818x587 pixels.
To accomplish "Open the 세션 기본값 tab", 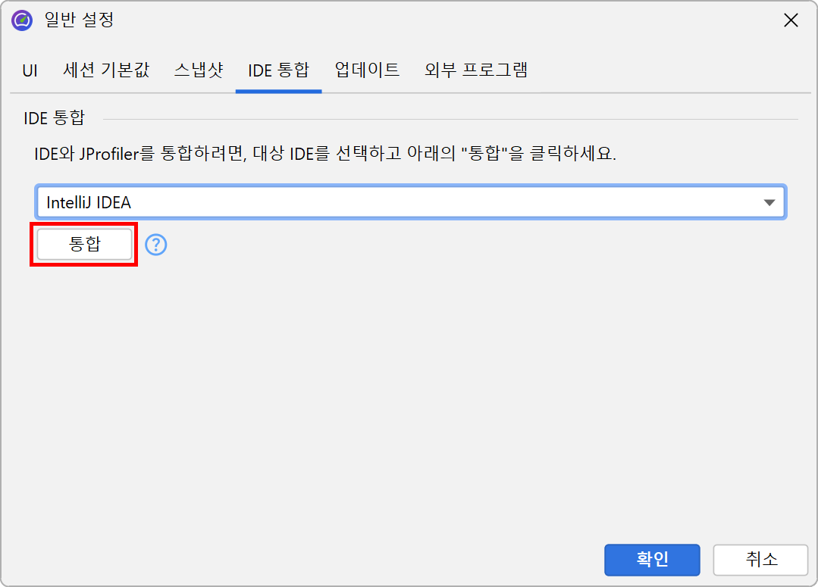I will (106, 70).
